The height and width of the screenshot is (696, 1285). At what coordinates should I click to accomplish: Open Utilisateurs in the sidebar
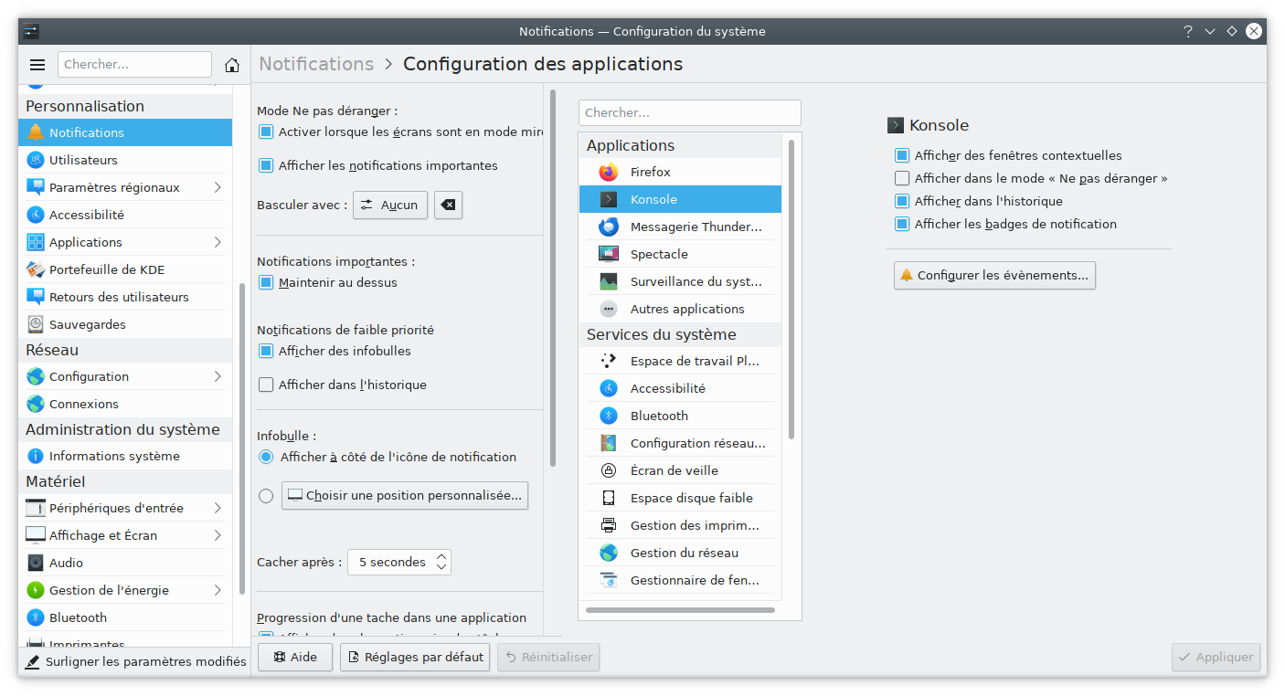pos(83,160)
